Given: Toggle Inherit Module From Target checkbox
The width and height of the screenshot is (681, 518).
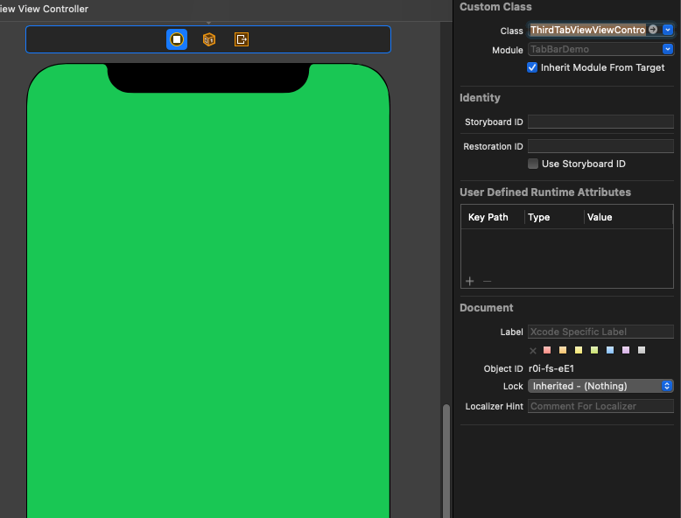Looking at the screenshot, I should pos(532,67).
